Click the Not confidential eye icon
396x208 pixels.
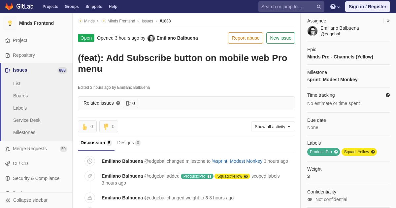310,199
